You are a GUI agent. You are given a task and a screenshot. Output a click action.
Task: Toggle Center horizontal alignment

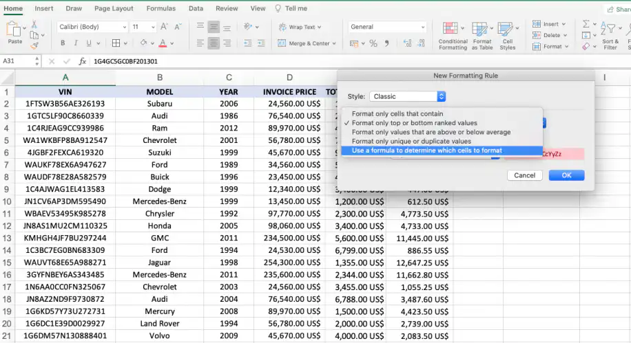(214, 43)
